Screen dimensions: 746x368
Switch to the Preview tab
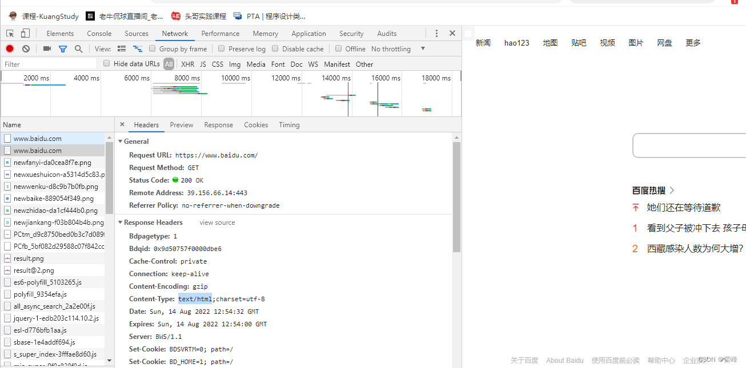click(182, 125)
